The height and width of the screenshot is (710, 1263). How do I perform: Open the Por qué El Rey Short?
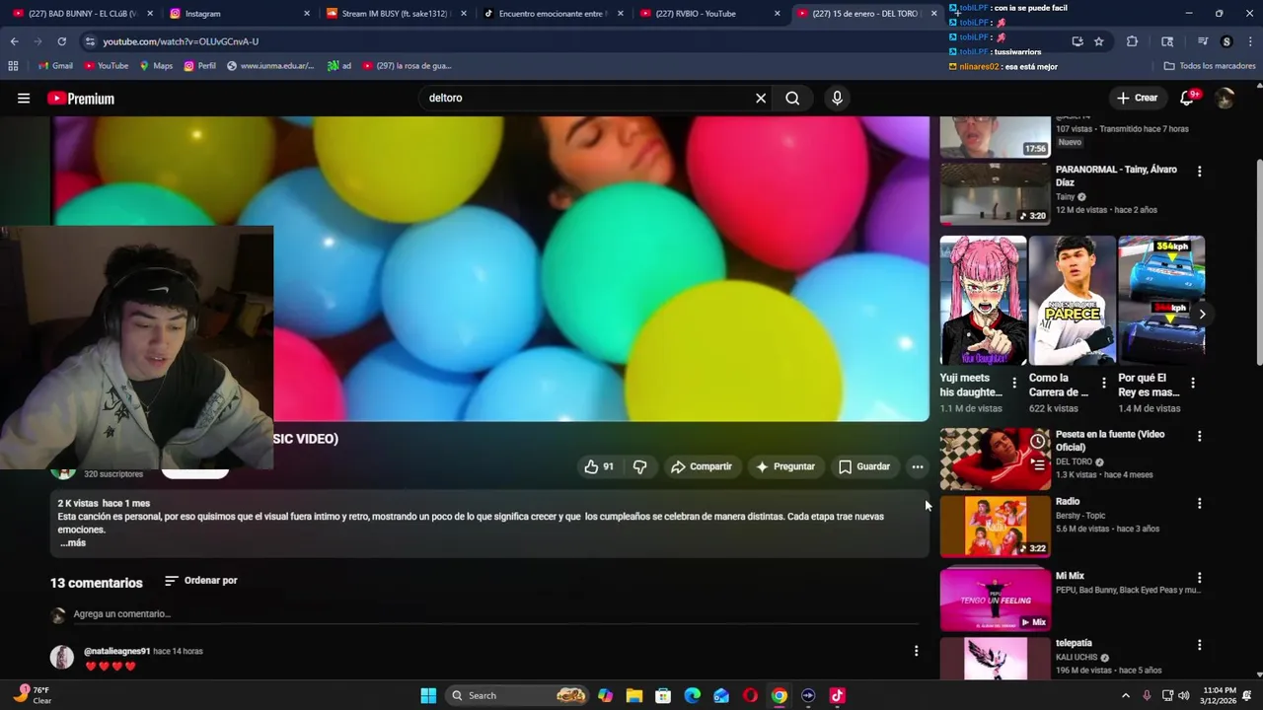pos(1161,301)
